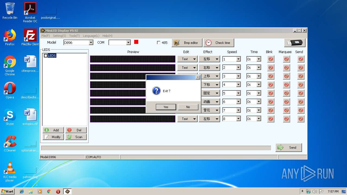Confirm exit with Yes button
Screen dimensions: 347x195
166,107
